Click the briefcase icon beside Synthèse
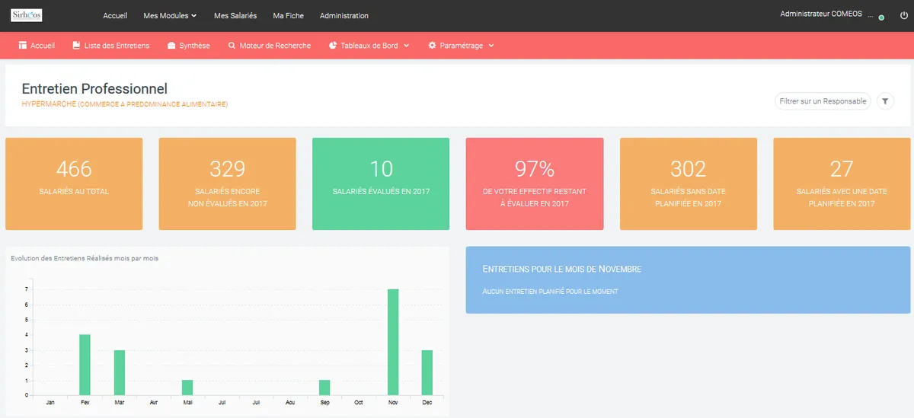The height and width of the screenshot is (418, 914). (x=171, y=46)
